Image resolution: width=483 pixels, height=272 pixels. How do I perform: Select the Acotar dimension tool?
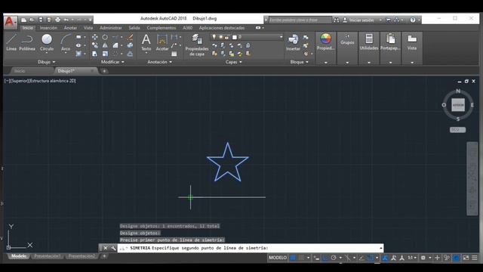click(x=162, y=42)
